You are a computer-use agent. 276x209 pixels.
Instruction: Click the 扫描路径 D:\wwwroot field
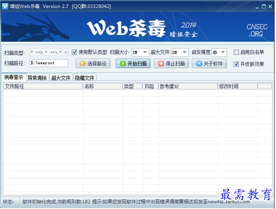click(49, 63)
